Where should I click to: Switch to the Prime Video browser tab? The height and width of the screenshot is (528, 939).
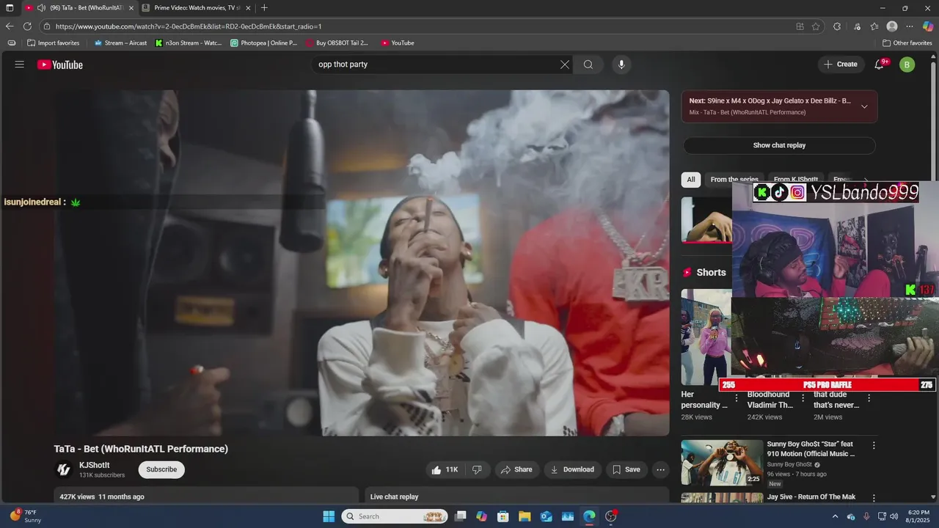pos(197,8)
